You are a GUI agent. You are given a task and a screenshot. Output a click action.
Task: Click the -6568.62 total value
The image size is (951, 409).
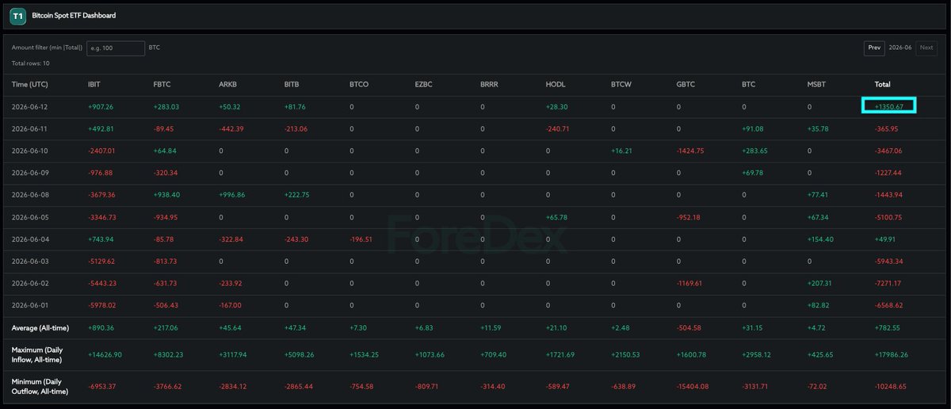click(x=888, y=306)
